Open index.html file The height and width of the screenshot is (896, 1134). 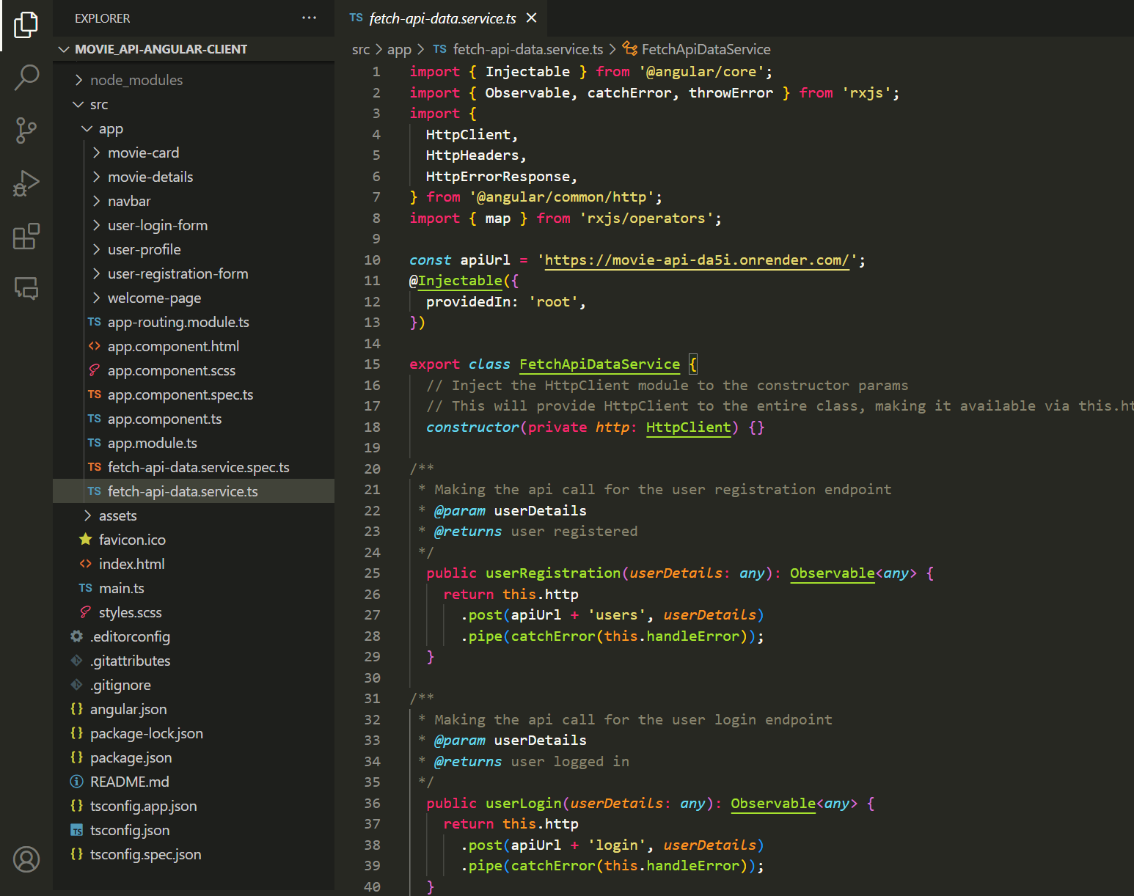pos(194,564)
